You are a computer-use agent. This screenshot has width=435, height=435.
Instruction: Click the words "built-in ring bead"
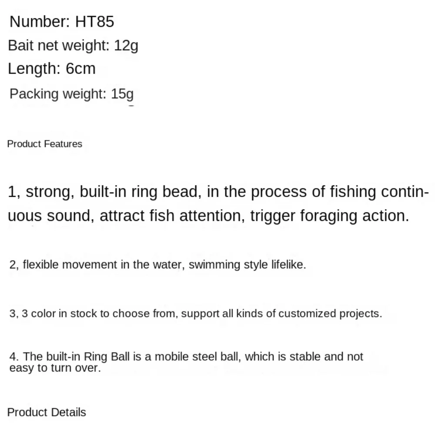pyautogui.click(x=140, y=192)
